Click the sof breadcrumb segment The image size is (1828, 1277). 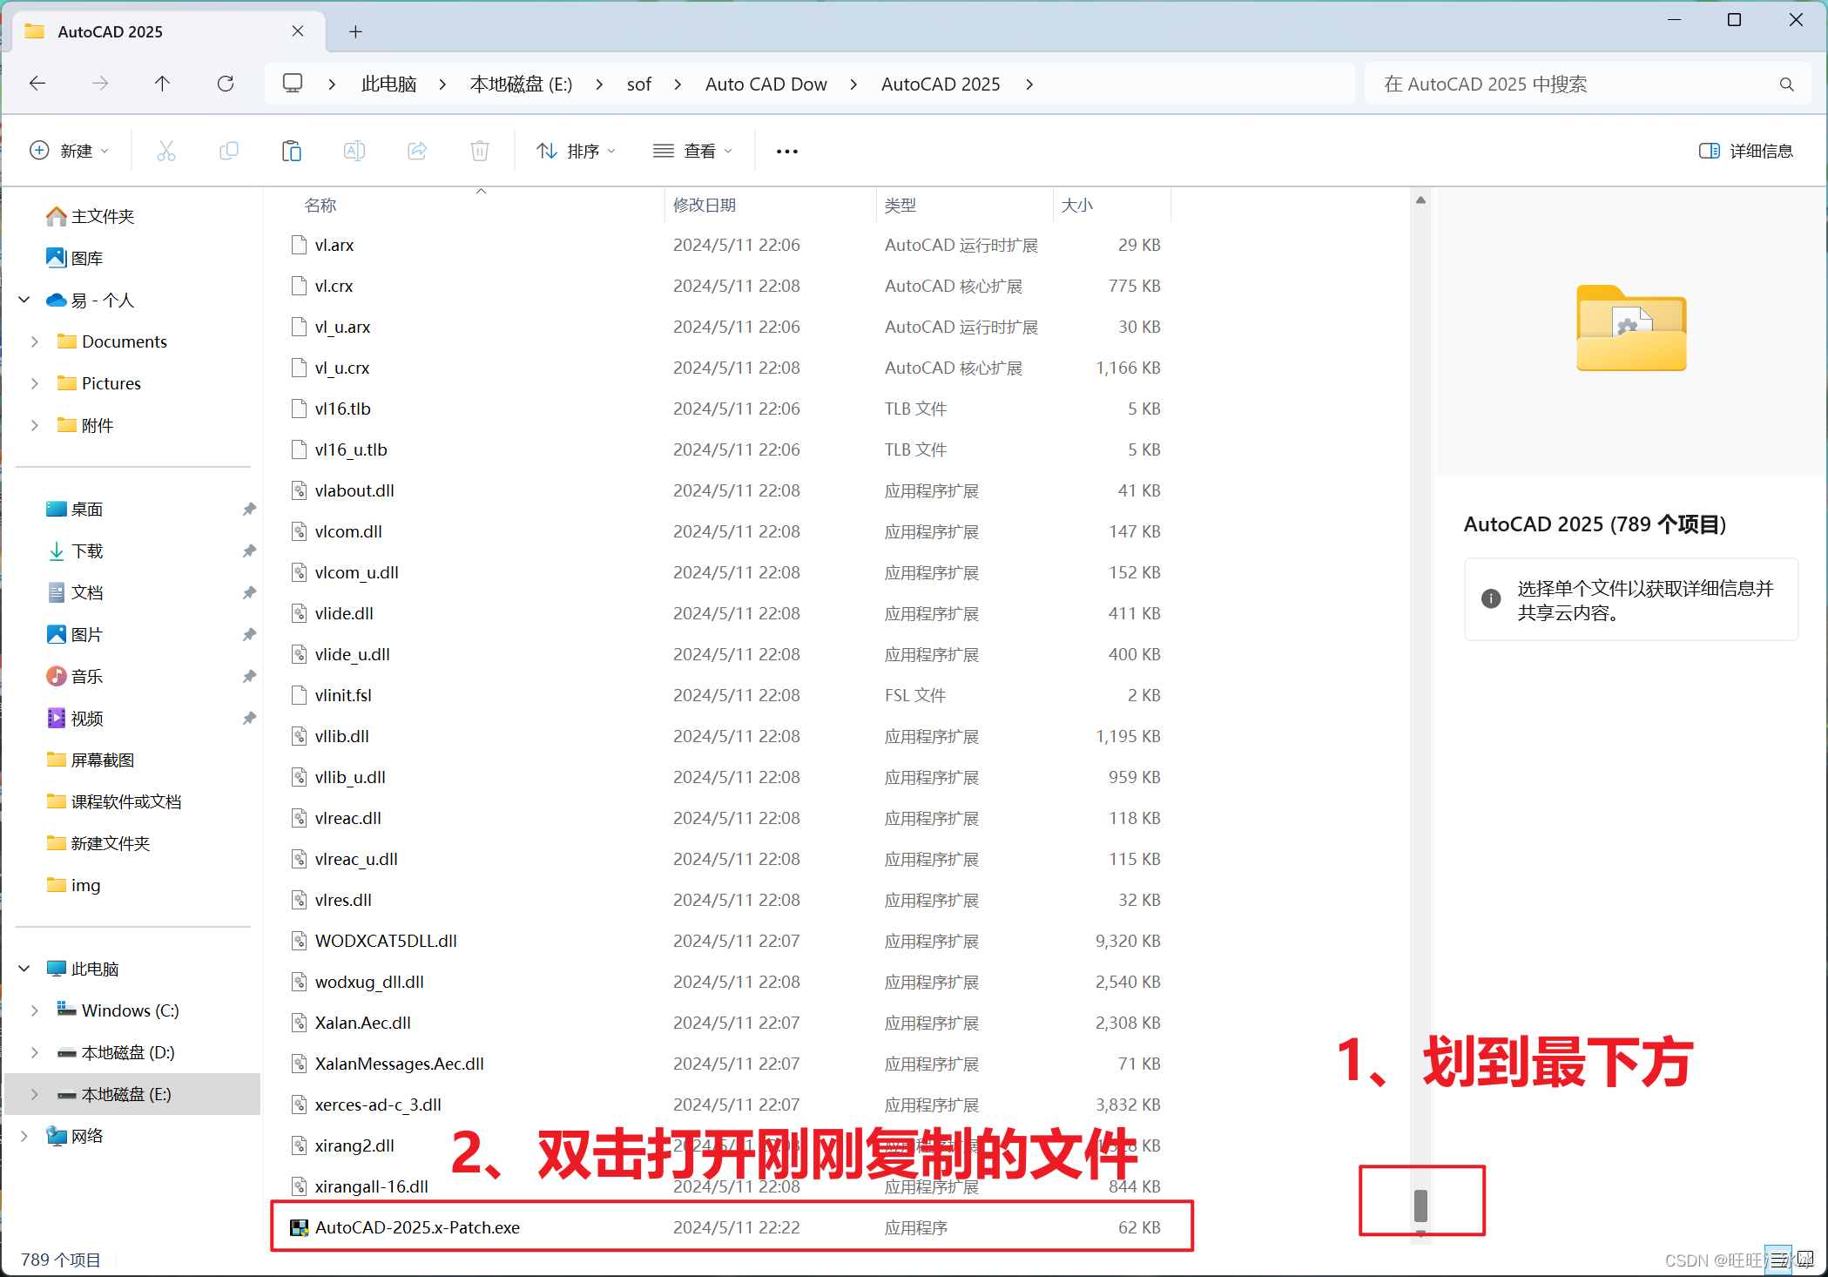click(x=639, y=84)
